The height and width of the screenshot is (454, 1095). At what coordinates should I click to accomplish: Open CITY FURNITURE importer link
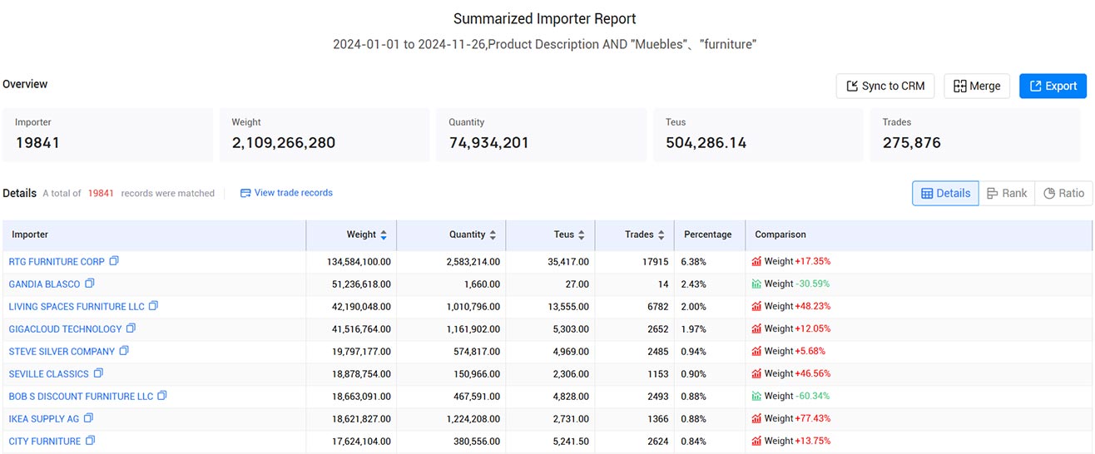coord(45,441)
